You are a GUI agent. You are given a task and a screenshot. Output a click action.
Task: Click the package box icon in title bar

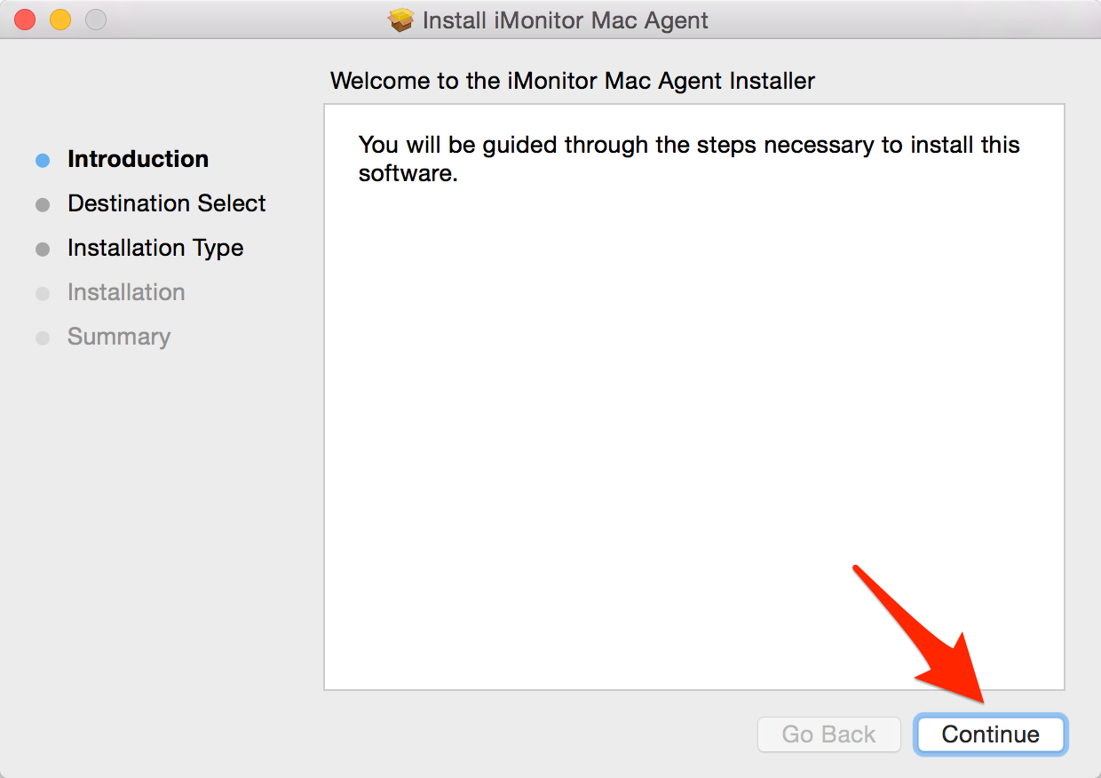[401, 20]
